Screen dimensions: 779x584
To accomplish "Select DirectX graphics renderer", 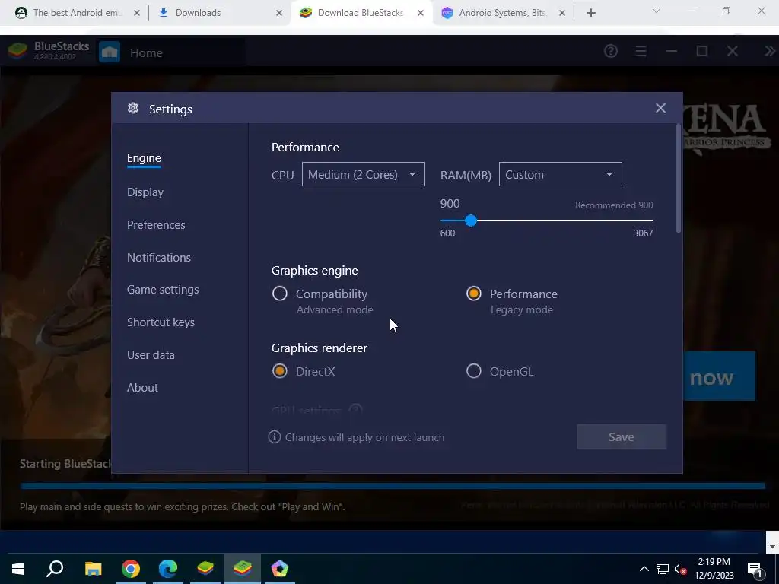I will point(280,371).
